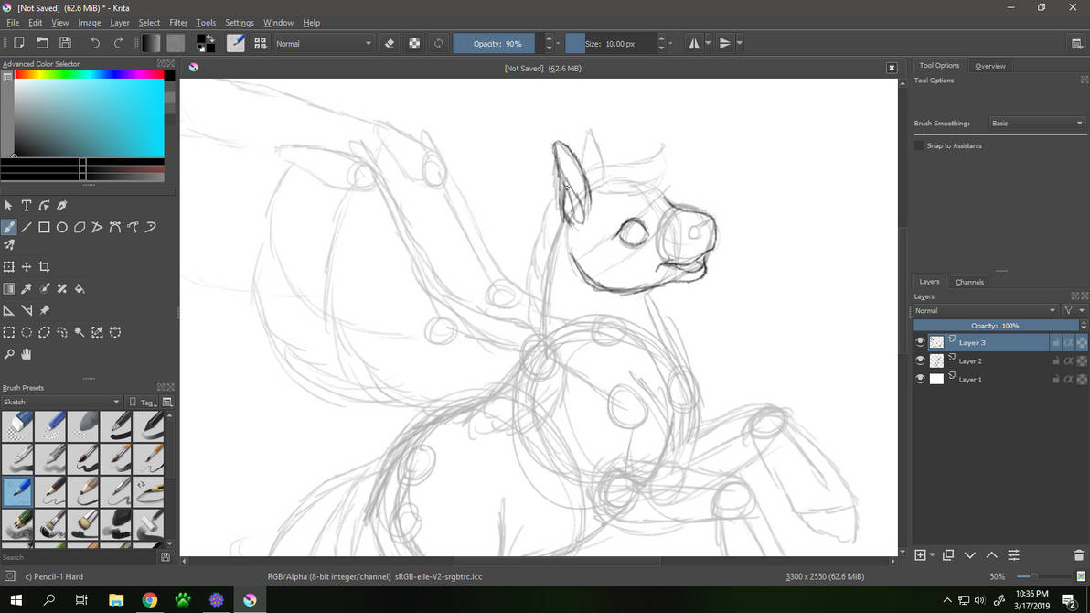Open layer blending mode Normal dropdown
This screenshot has height=613, width=1090.
(986, 310)
